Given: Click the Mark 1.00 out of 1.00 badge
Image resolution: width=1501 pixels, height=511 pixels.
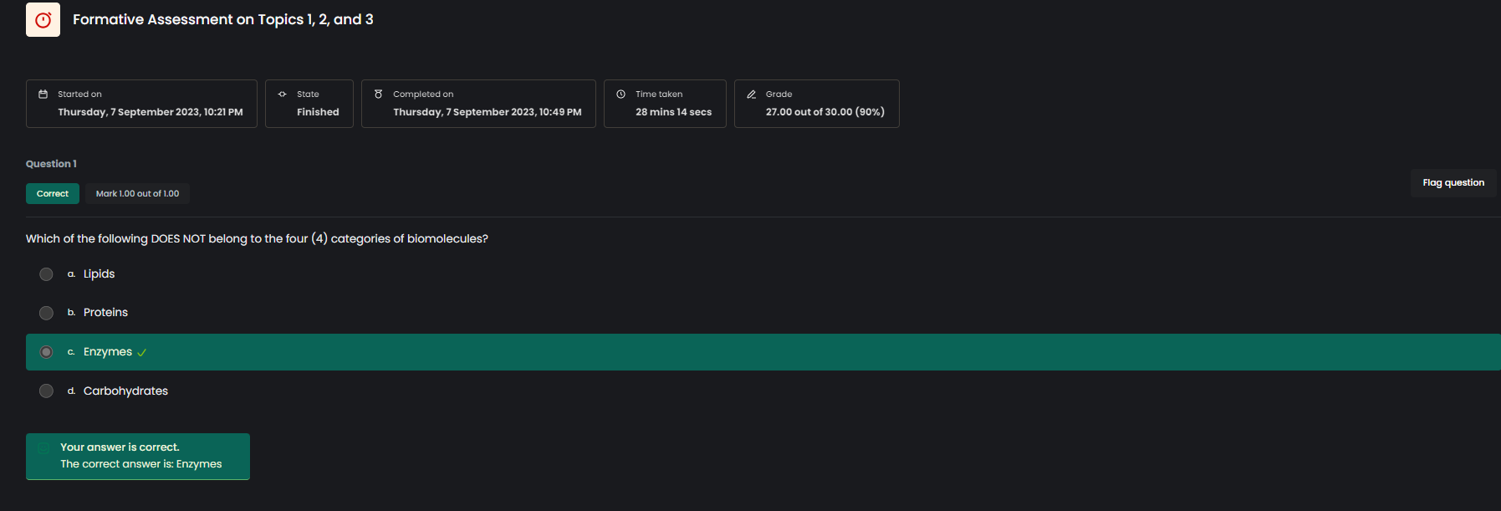Looking at the screenshot, I should [137, 194].
